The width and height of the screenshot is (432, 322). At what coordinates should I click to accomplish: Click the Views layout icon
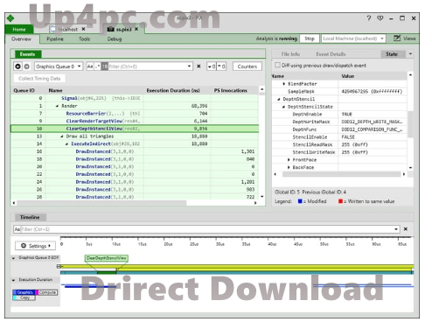pos(397,38)
